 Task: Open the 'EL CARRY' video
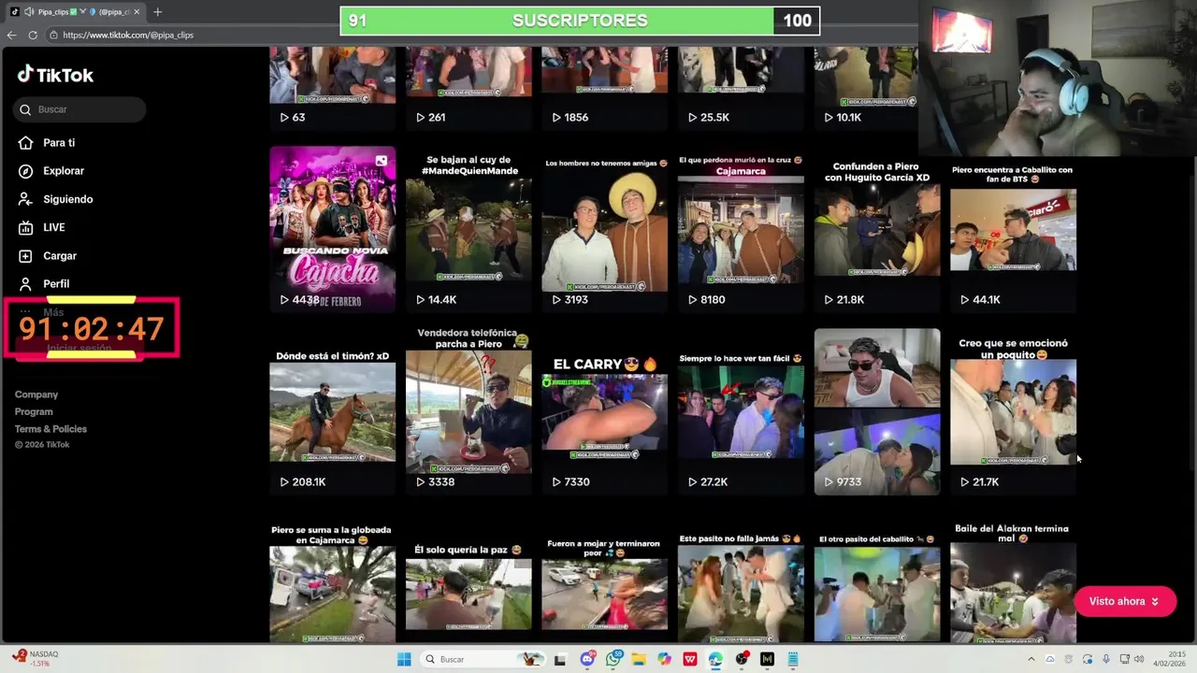pyautogui.click(x=605, y=411)
